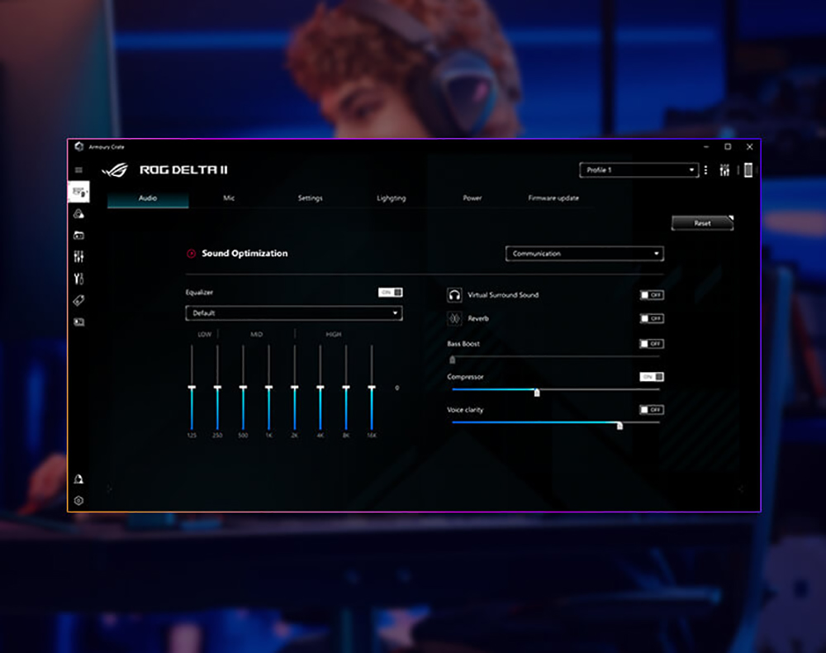Click the battery status icon top right
The height and width of the screenshot is (653, 826).
(748, 170)
